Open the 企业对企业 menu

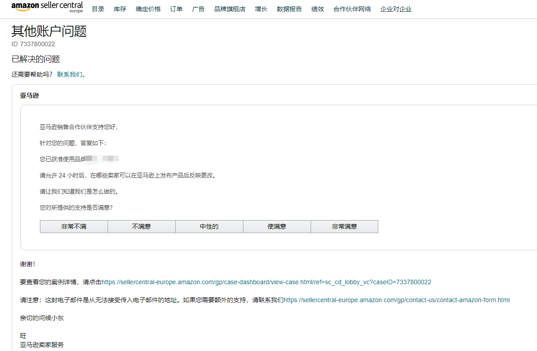coord(395,9)
